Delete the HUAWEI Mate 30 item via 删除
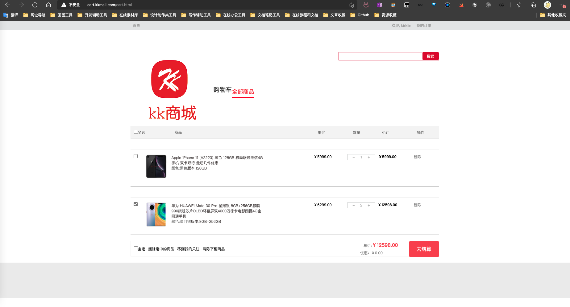Image resolution: width=570 pixels, height=307 pixels. [417, 205]
